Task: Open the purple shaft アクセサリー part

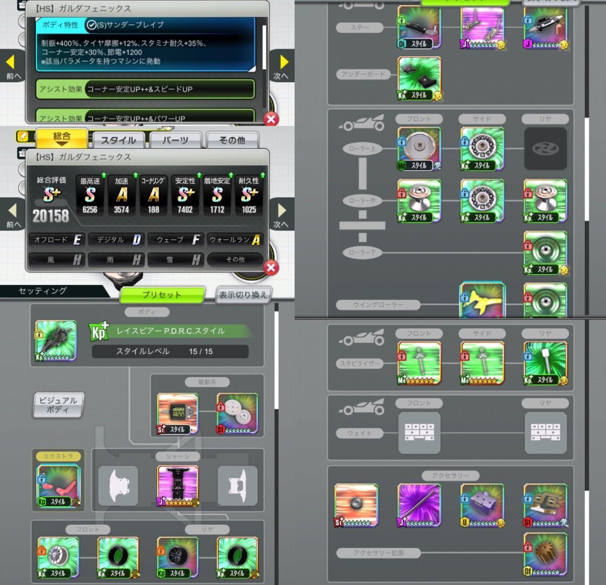Action: [x=419, y=505]
